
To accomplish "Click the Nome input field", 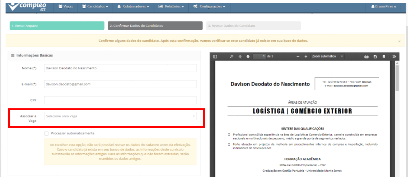I will [120, 68].
